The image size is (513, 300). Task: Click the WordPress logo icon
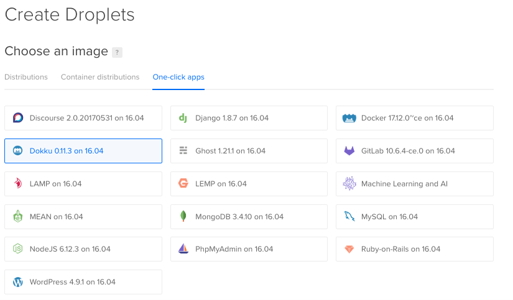[x=18, y=282]
